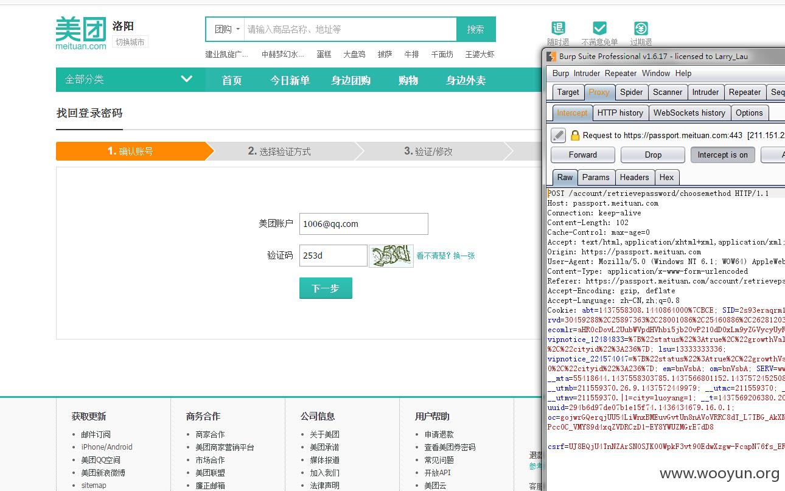Screen dimensions: 785x491
Task: Click the padlock icon in Burp
Action: pos(574,135)
